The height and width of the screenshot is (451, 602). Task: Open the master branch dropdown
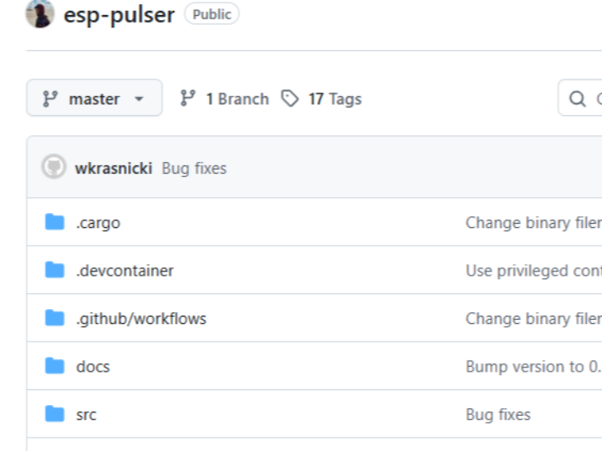[x=94, y=99]
